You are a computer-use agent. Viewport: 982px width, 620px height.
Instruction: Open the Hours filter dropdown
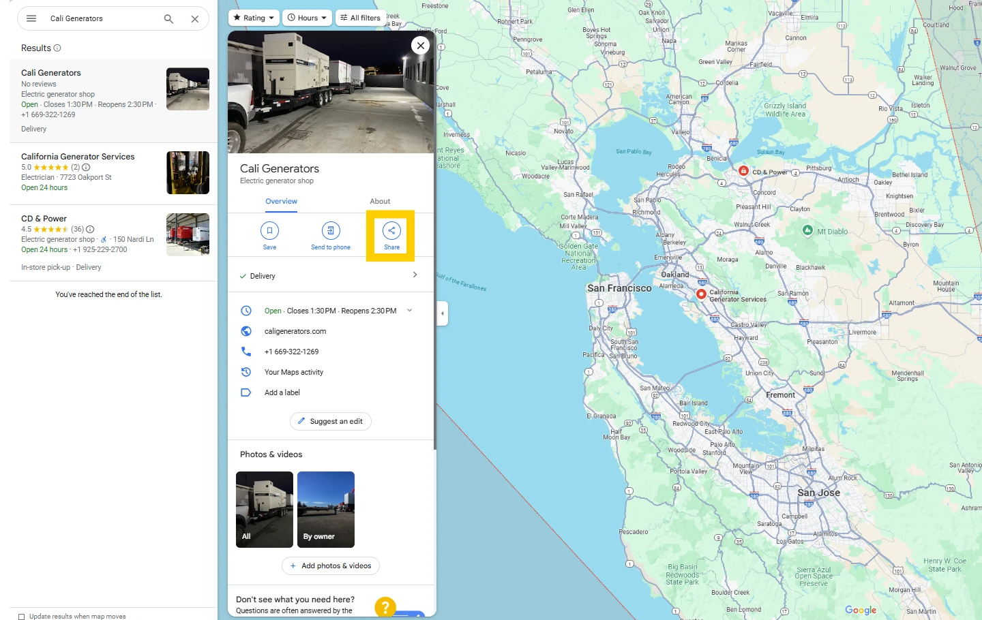click(307, 18)
